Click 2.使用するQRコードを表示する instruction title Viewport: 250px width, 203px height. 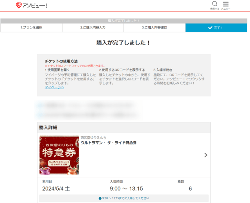click(122, 70)
